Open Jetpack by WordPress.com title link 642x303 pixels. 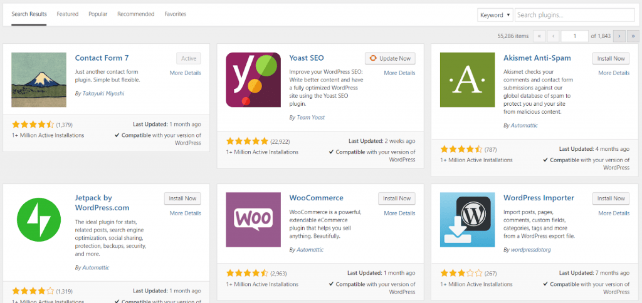[x=102, y=203]
